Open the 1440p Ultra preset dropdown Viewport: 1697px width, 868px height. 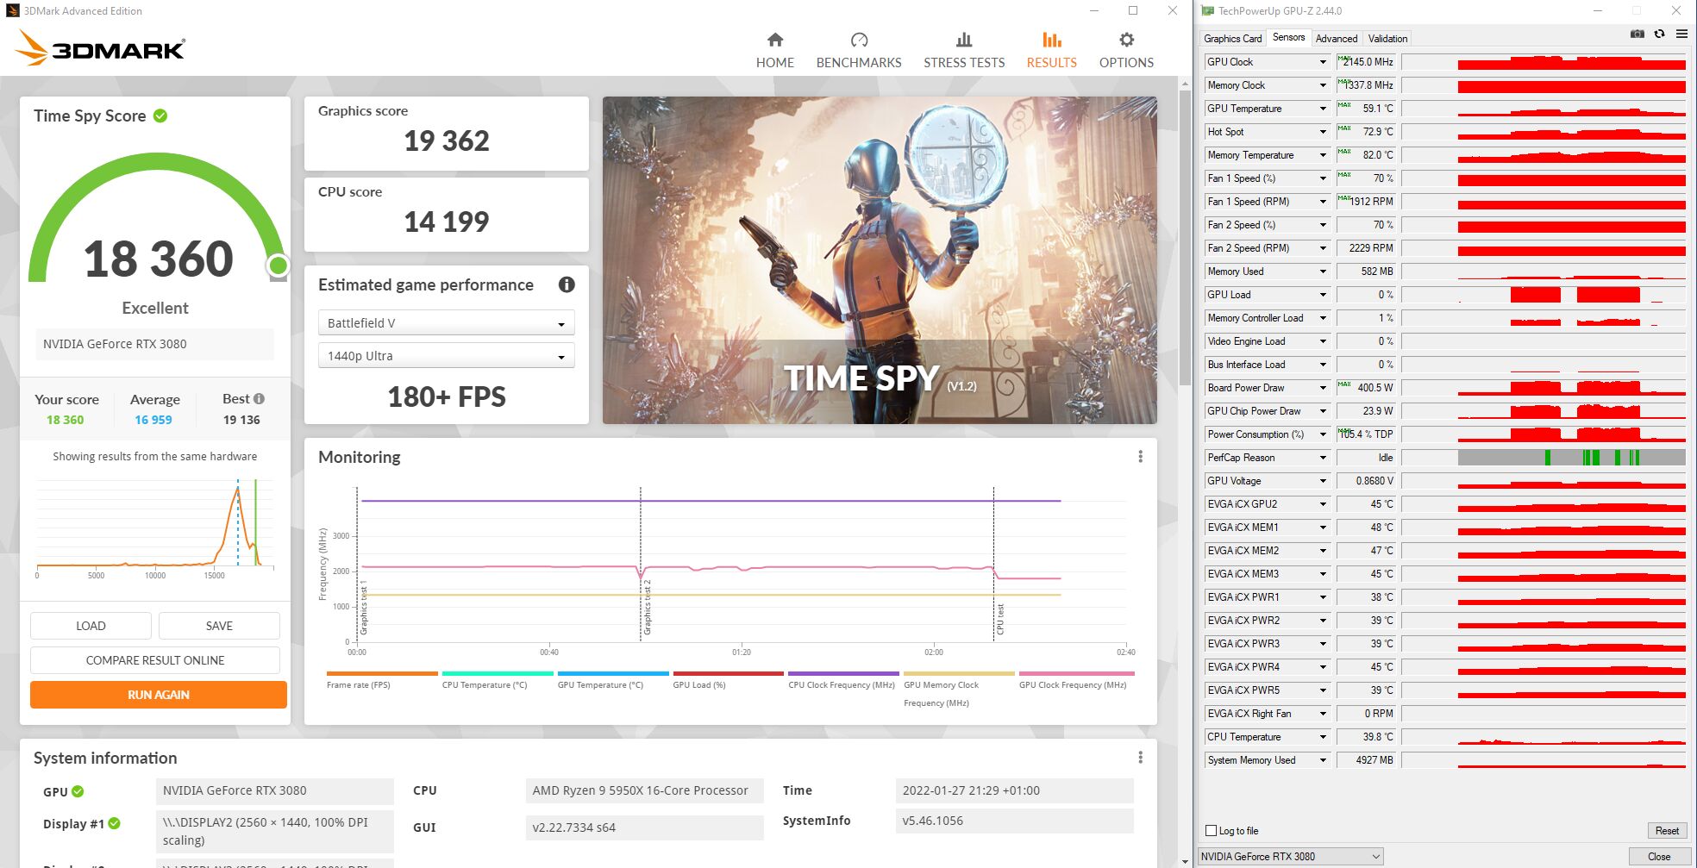pos(446,356)
